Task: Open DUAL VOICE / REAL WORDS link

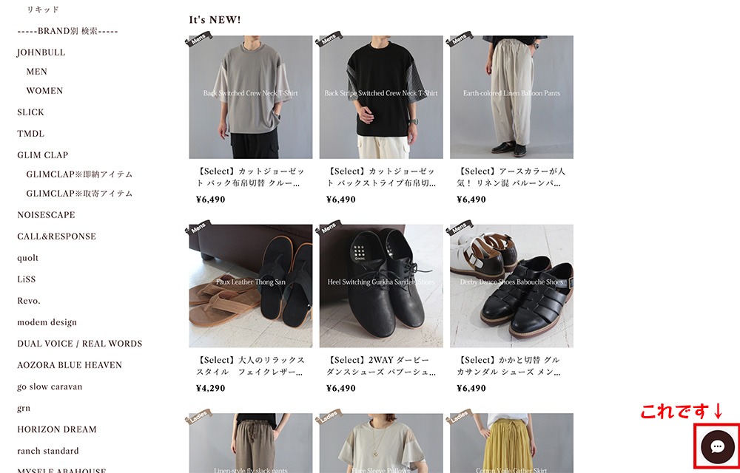Action: pos(80,344)
